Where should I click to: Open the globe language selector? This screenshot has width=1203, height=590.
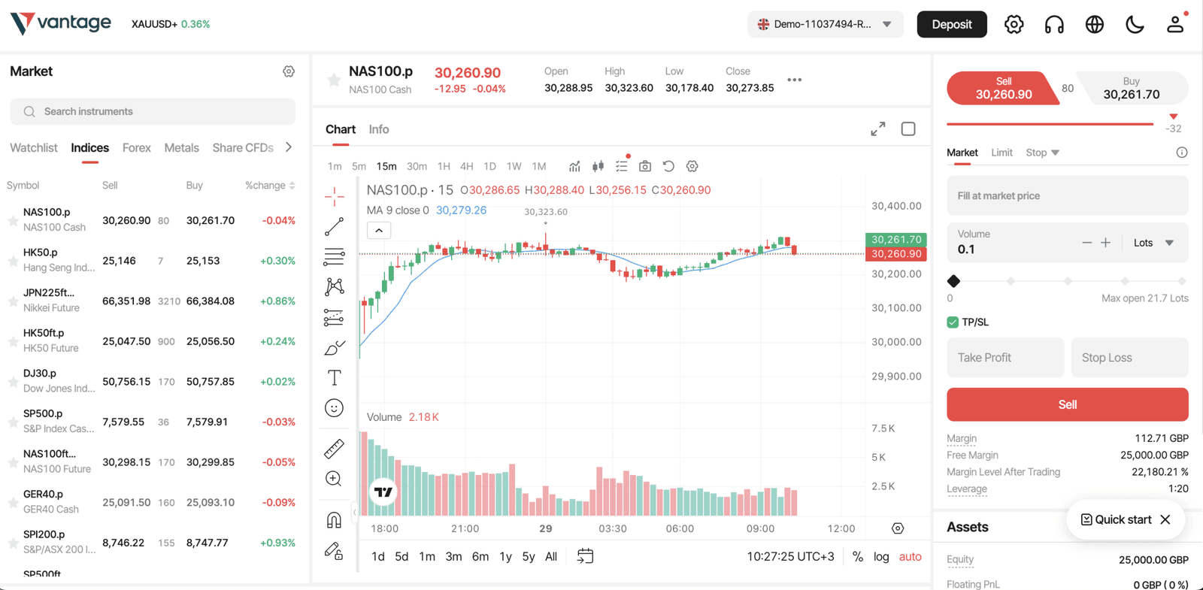(x=1095, y=24)
